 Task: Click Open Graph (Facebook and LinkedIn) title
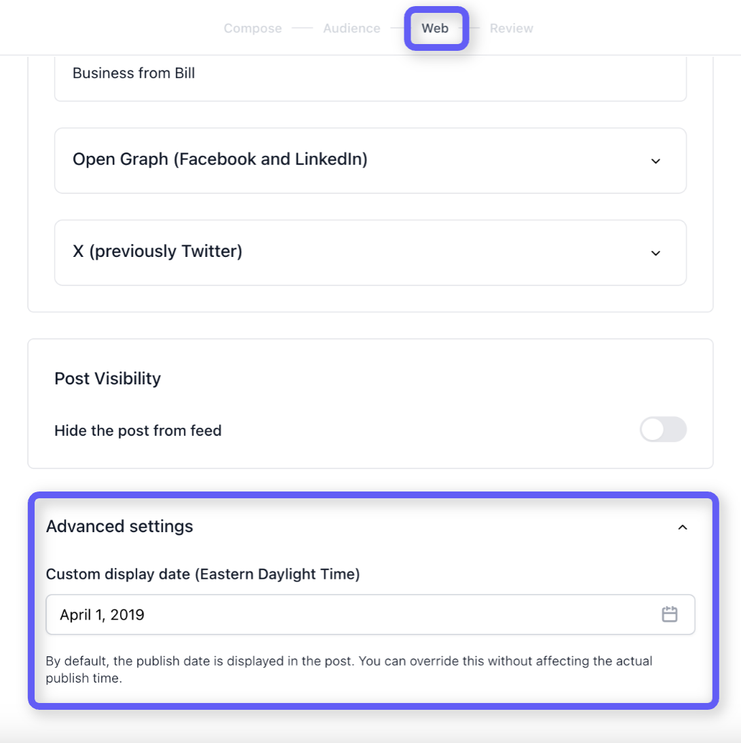[x=220, y=160]
